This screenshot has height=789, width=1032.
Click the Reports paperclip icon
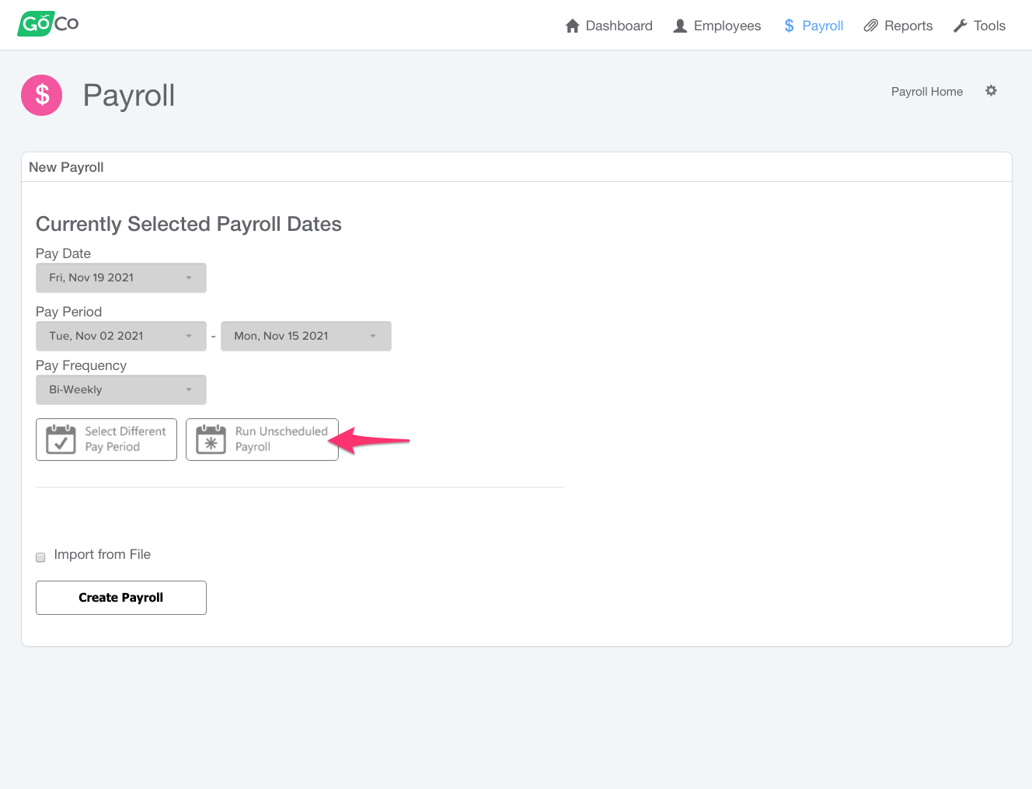point(871,26)
